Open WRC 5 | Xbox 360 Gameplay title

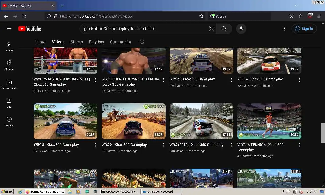click(x=192, y=79)
